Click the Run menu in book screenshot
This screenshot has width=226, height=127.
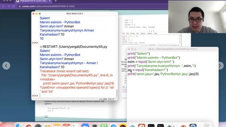point(138,34)
